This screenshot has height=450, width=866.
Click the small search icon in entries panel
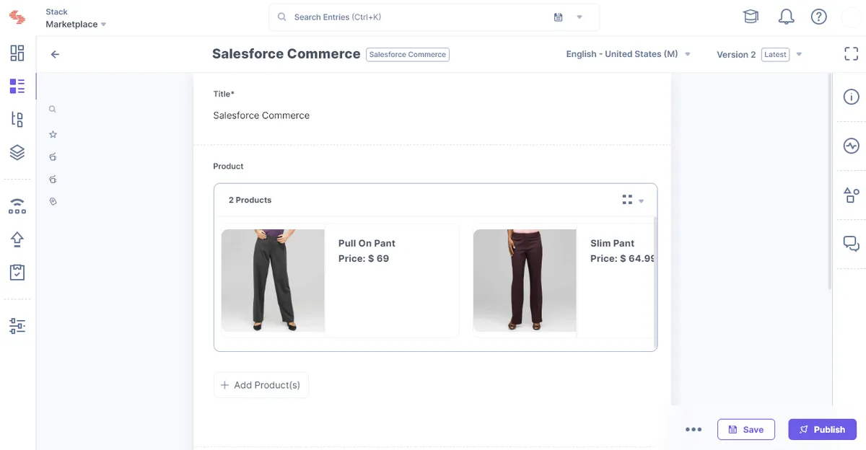pos(53,110)
